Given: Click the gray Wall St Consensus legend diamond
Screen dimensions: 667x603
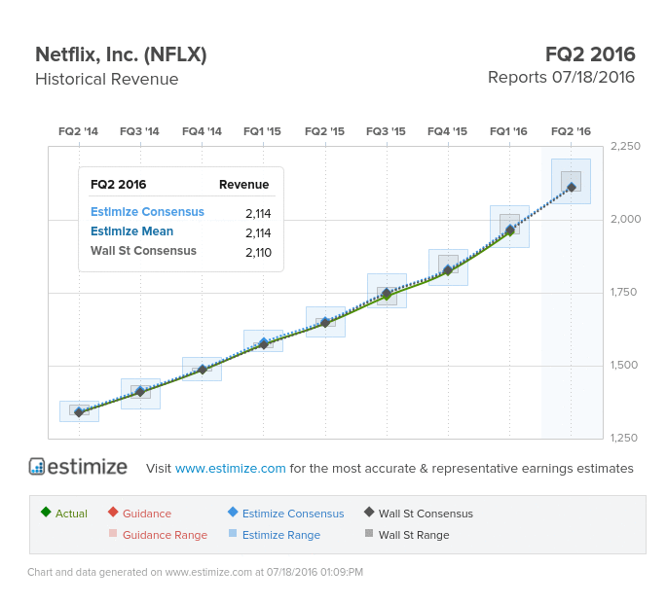Looking at the screenshot, I should 369,512.
